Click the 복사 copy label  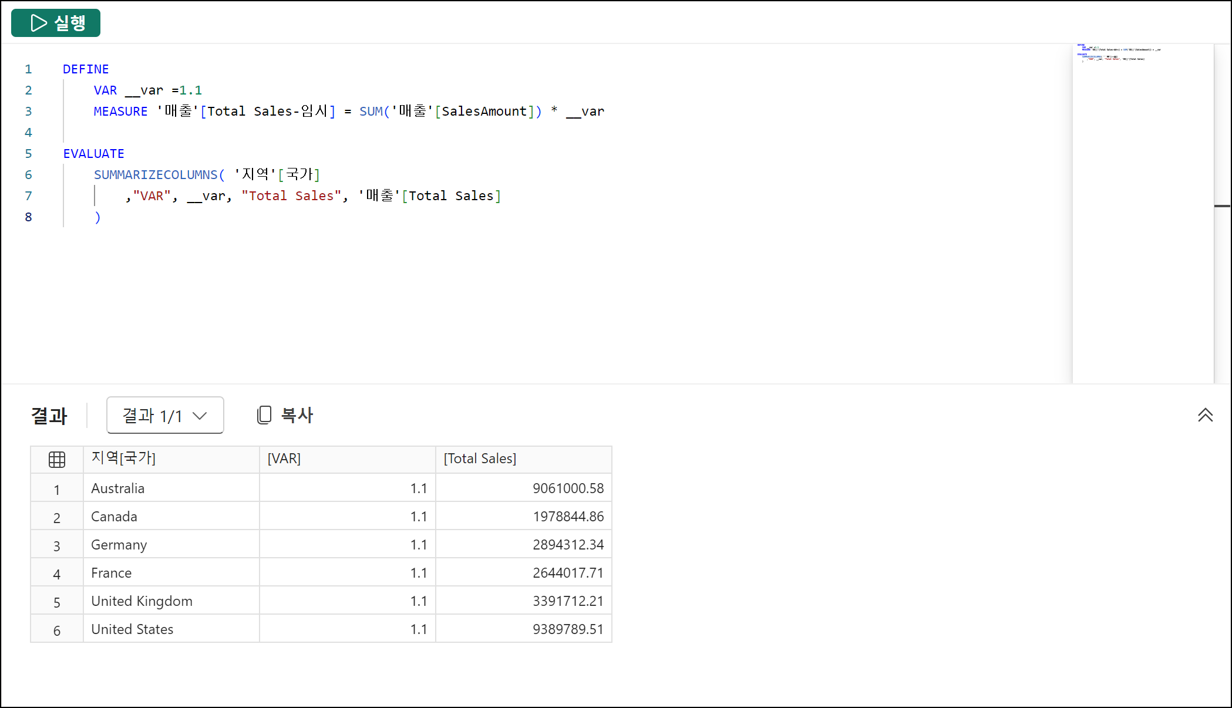point(297,415)
